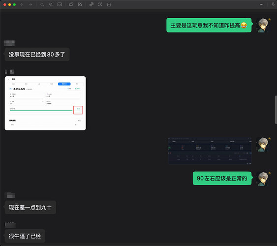
Task: Select the "没事现在已经到80多了" message bubble
Action: [37, 55]
